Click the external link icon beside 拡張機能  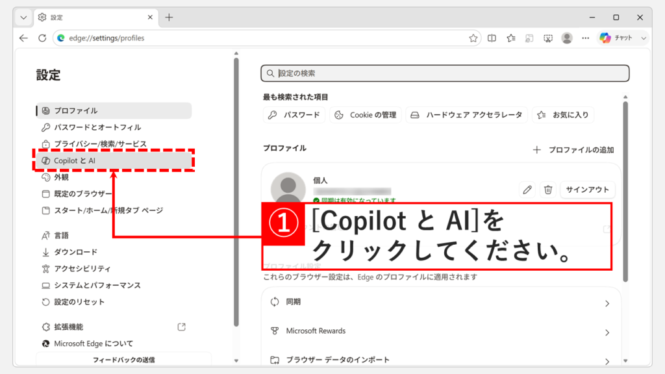[x=182, y=327]
